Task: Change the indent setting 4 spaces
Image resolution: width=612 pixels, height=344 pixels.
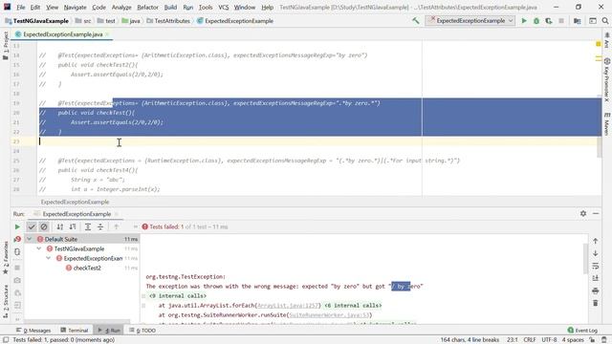Action: coord(573,340)
